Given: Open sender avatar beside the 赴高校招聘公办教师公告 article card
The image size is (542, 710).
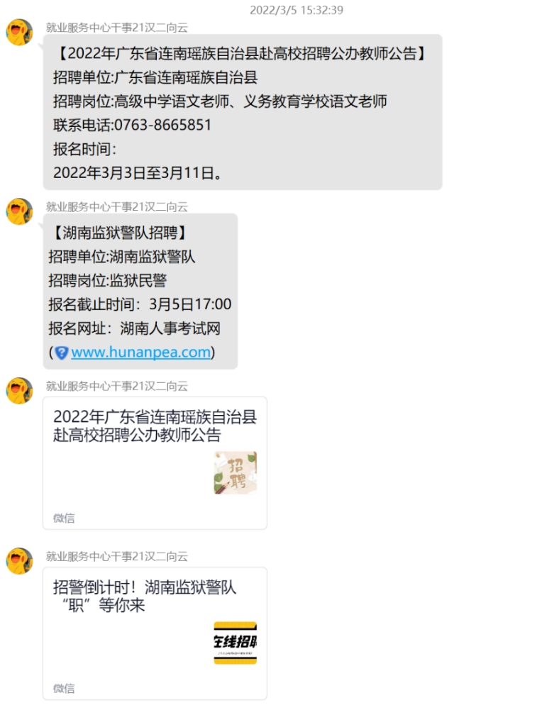Looking at the screenshot, I should pyautogui.click(x=19, y=391).
